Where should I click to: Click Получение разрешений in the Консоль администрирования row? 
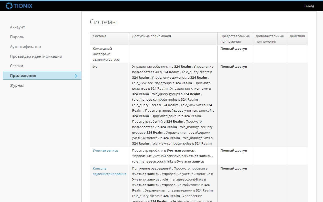point(152,169)
